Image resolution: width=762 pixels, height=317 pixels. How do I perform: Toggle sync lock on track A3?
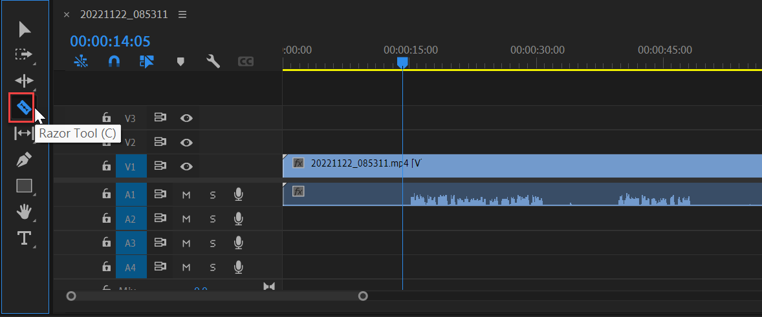[160, 242]
